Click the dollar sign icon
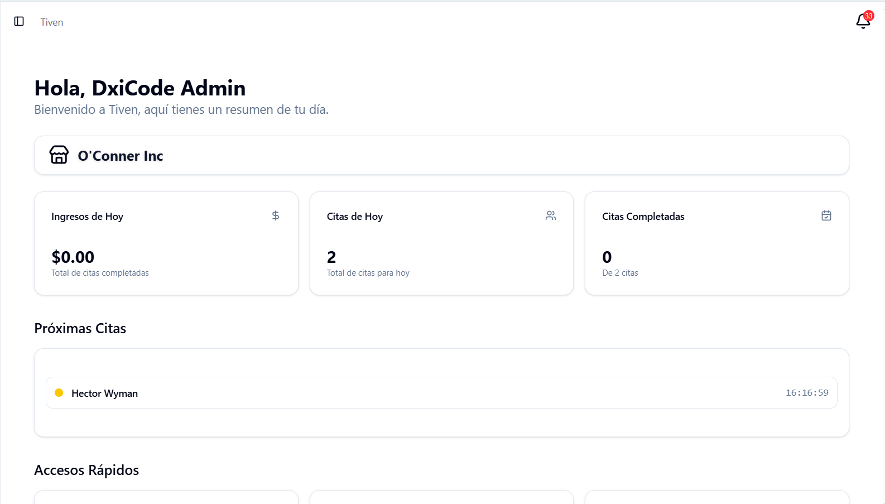Viewport: 885px width, 504px height. click(x=276, y=215)
